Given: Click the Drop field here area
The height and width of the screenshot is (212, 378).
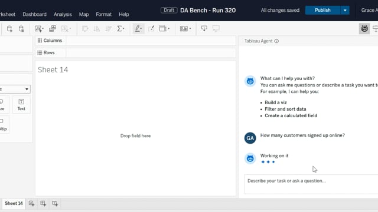Looking at the screenshot, I should 135,136.
